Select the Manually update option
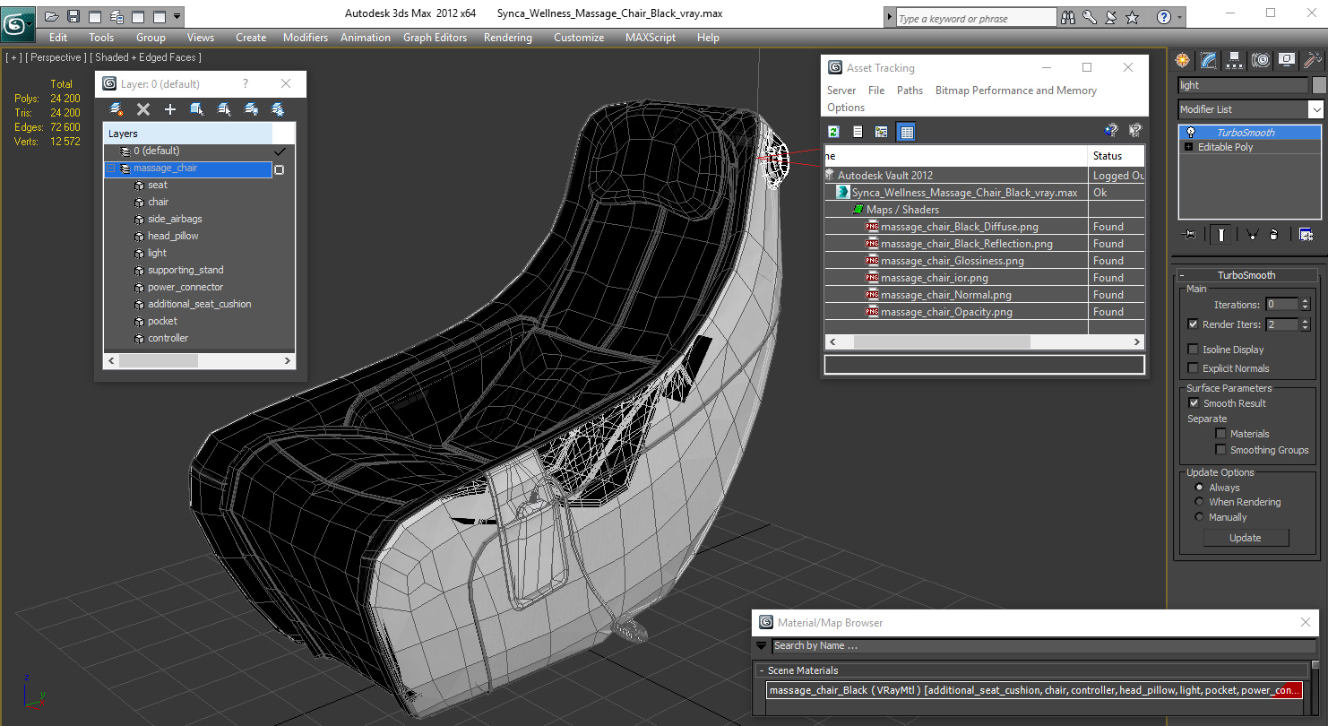1328x726 pixels. (x=1199, y=517)
